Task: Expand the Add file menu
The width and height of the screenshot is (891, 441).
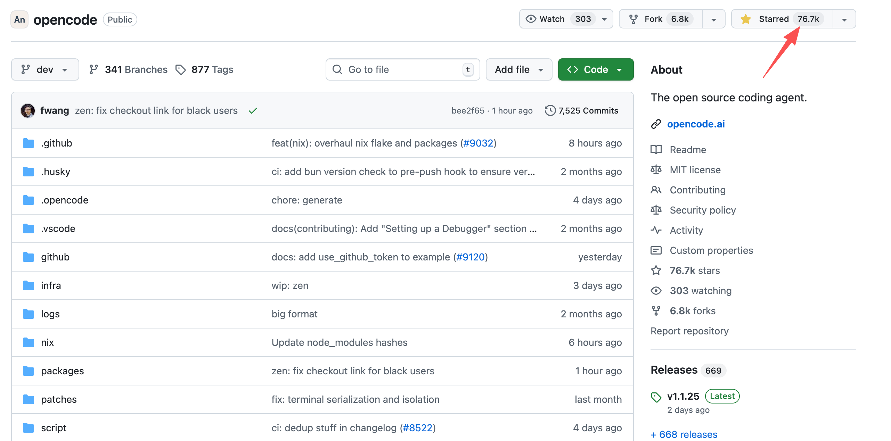Action: pyautogui.click(x=519, y=69)
